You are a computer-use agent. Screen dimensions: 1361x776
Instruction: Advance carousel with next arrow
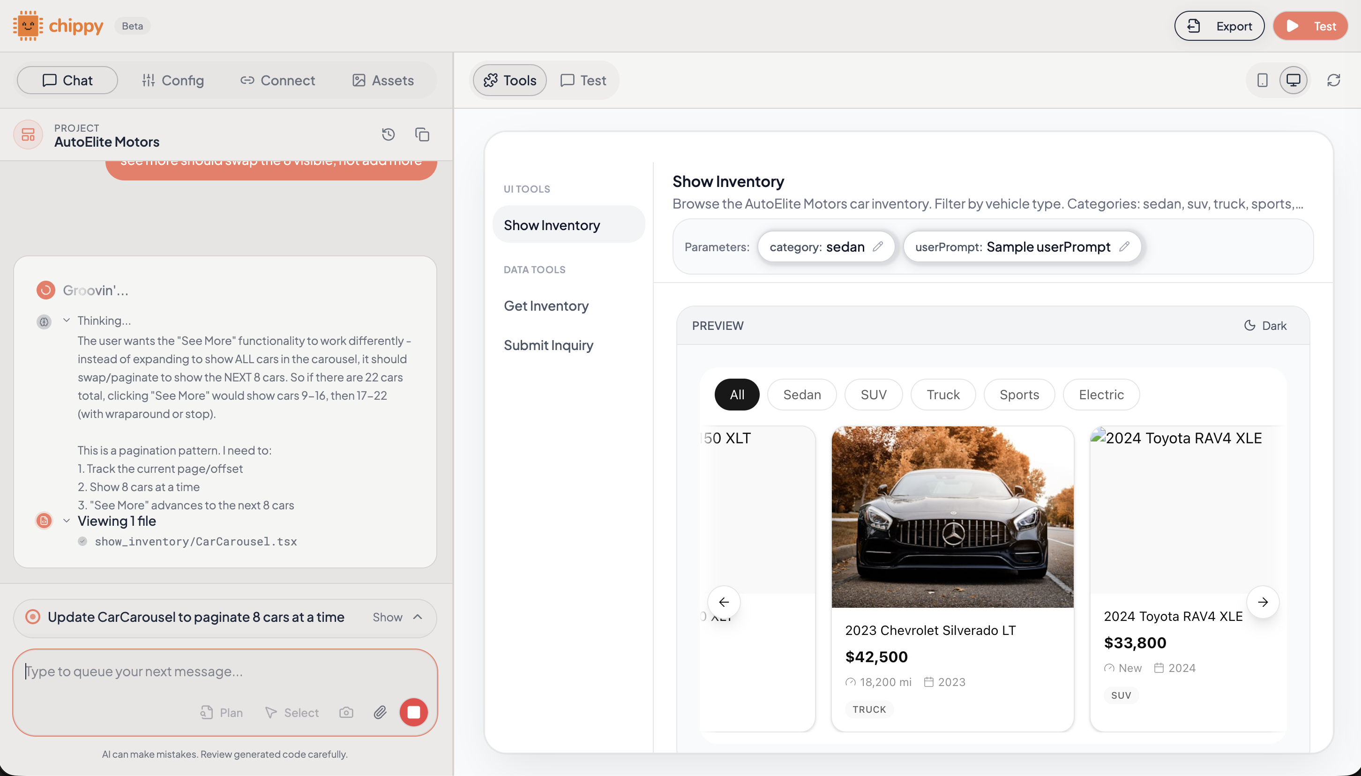(x=1263, y=602)
